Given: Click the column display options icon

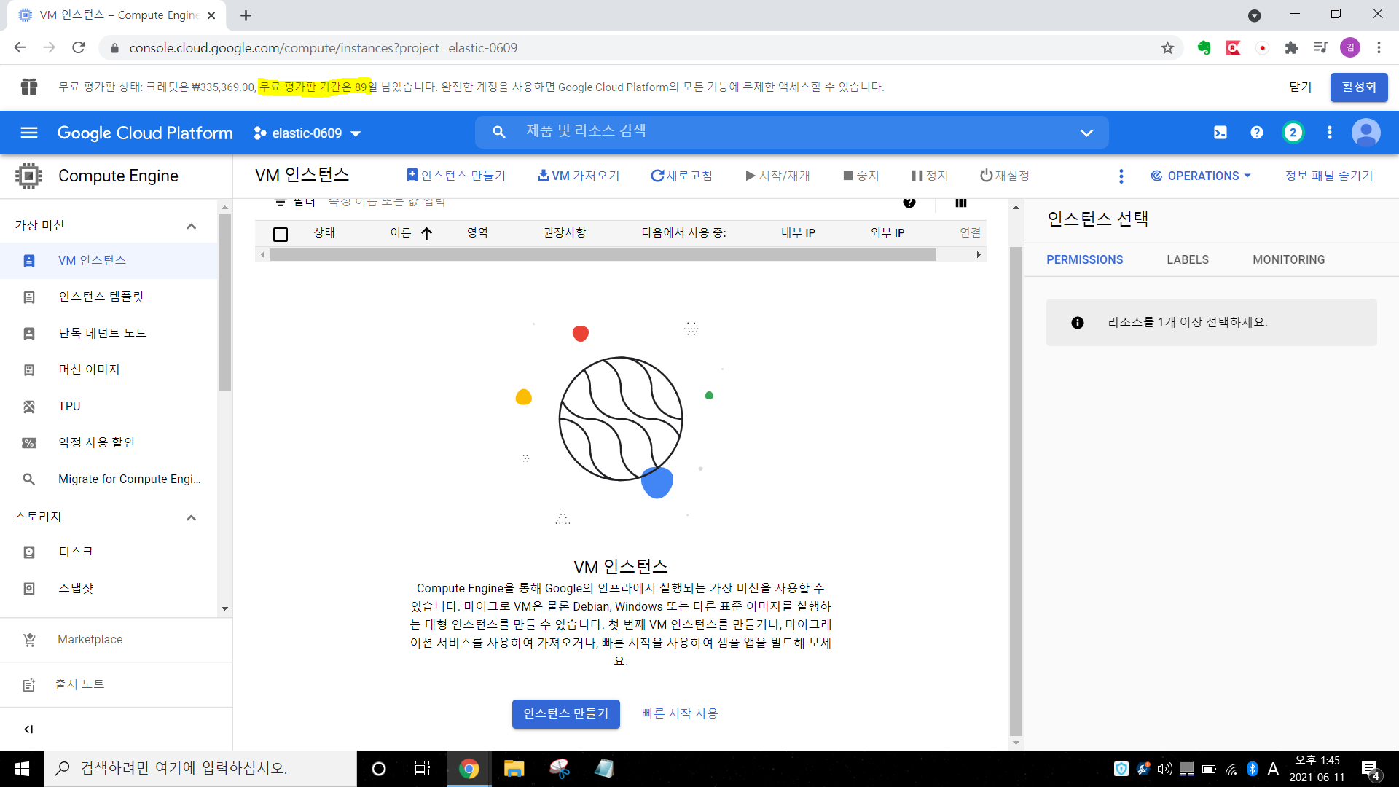Looking at the screenshot, I should click(960, 203).
